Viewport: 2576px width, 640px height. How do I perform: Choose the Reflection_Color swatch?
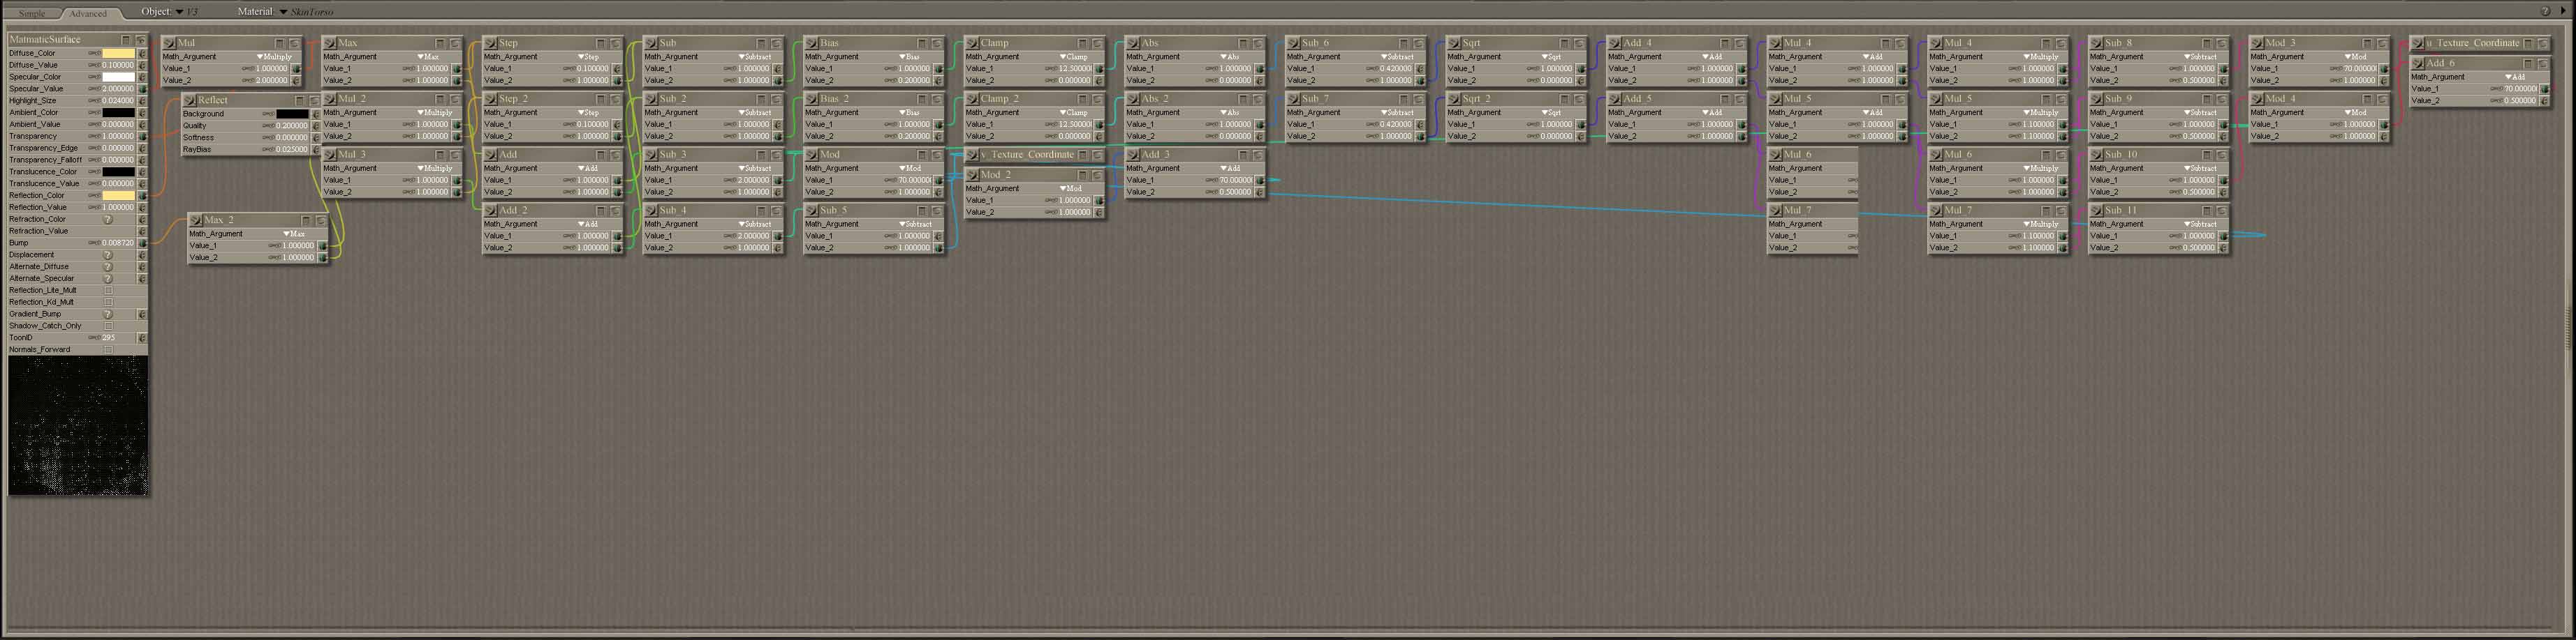(118, 196)
